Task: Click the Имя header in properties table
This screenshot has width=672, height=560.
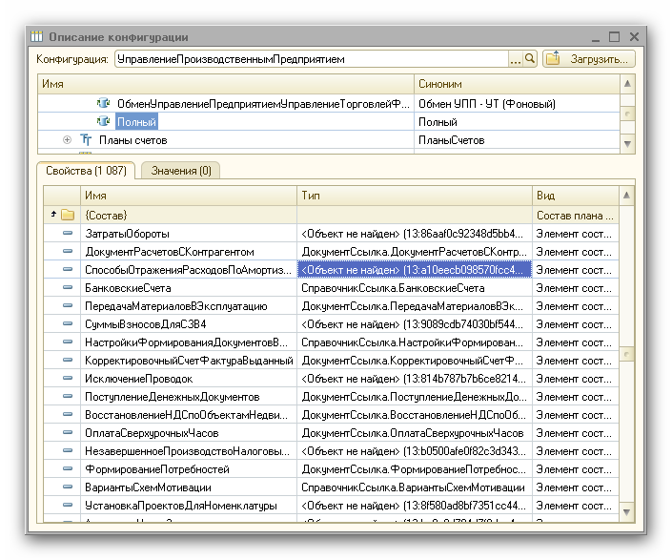Action: [x=189, y=196]
